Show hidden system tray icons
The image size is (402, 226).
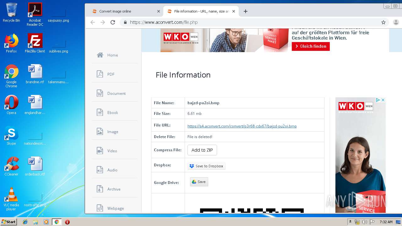coord(350,222)
